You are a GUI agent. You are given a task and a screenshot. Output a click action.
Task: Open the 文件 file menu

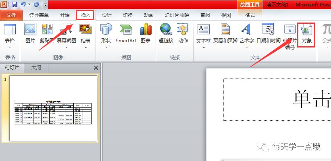11,15
